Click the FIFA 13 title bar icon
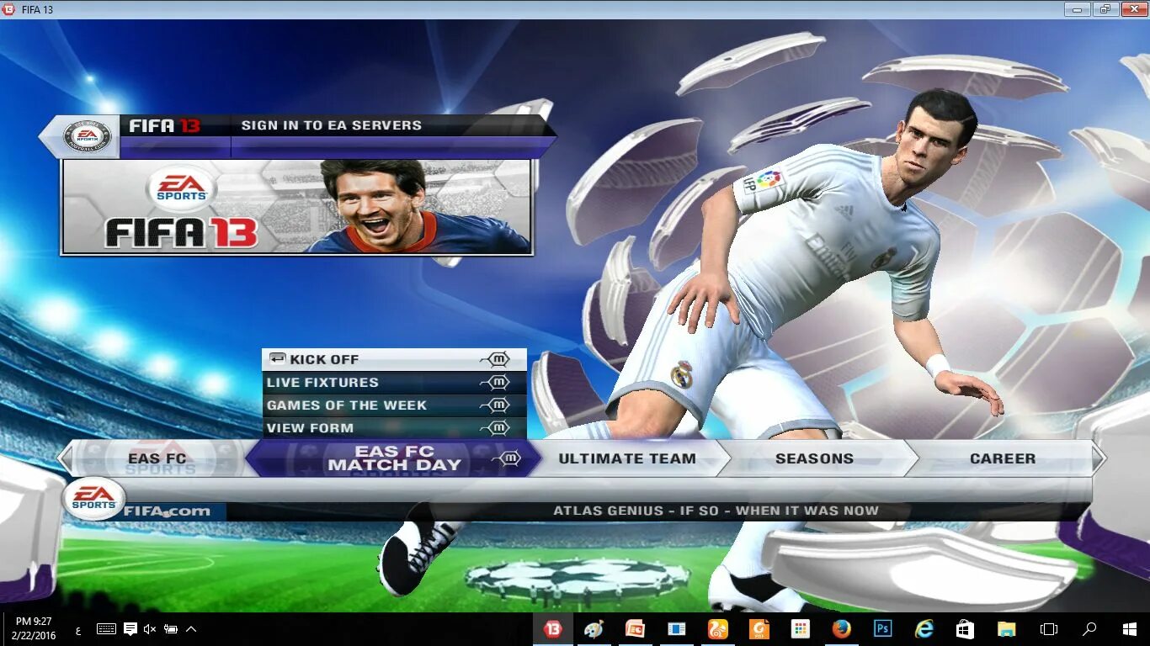 point(9,9)
